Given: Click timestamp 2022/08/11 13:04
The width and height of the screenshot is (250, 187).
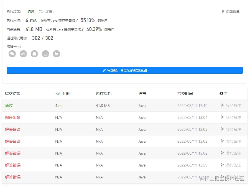Looking at the screenshot, I should [x=192, y=117].
